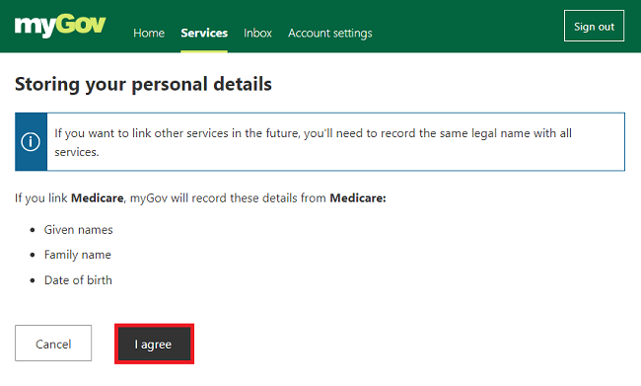Image resolution: width=641 pixels, height=386 pixels.
Task: Open Account settings
Action: (x=330, y=34)
